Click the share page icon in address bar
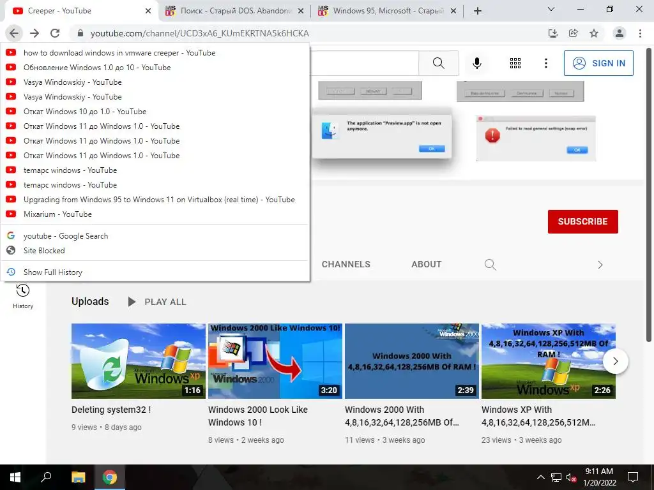 pyautogui.click(x=574, y=33)
